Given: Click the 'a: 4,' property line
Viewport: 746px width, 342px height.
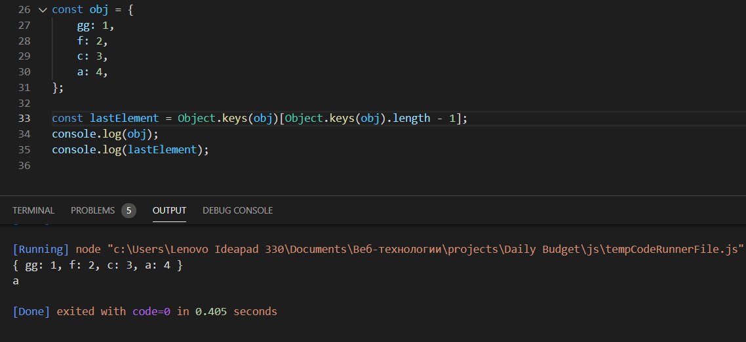Looking at the screenshot, I should click(x=93, y=72).
